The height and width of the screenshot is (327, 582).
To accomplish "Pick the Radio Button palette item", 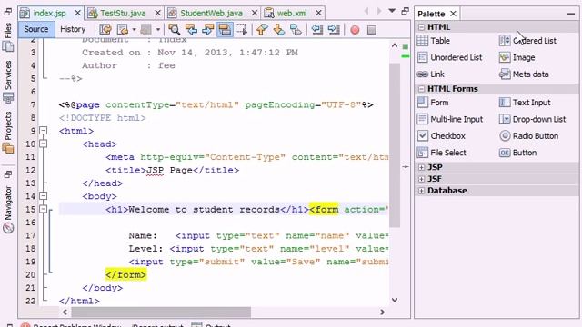I will click(x=528, y=135).
